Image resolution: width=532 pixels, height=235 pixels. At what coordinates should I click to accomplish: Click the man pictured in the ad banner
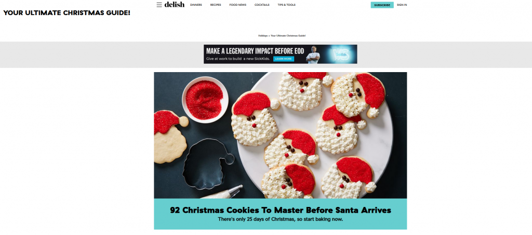[x=313, y=54]
